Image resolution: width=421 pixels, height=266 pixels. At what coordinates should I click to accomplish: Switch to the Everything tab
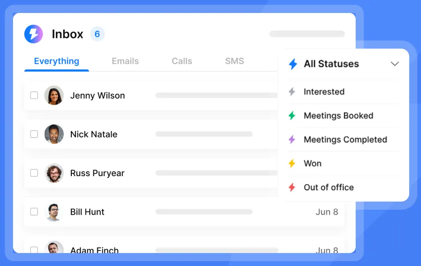point(57,61)
